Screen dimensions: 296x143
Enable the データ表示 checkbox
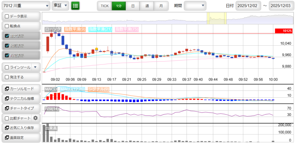coord(7,16)
